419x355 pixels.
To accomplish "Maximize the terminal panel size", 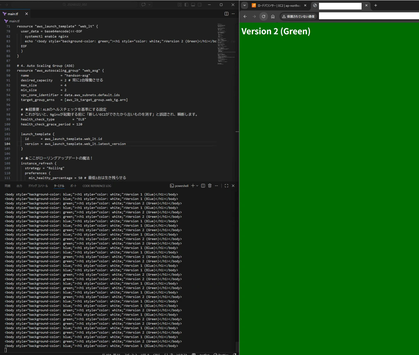I will [226, 186].
